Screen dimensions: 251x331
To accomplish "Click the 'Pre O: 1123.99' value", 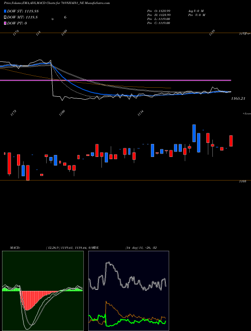I will (159, 11).
